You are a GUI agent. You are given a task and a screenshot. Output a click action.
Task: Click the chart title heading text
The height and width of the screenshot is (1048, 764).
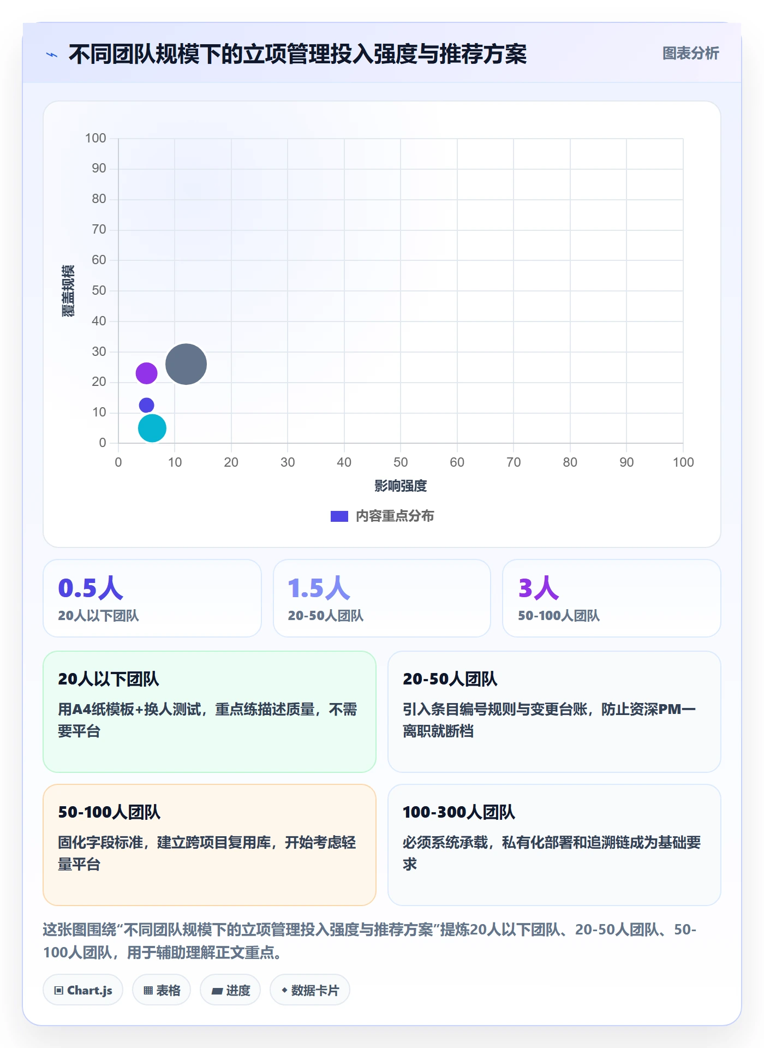point(297,54)
